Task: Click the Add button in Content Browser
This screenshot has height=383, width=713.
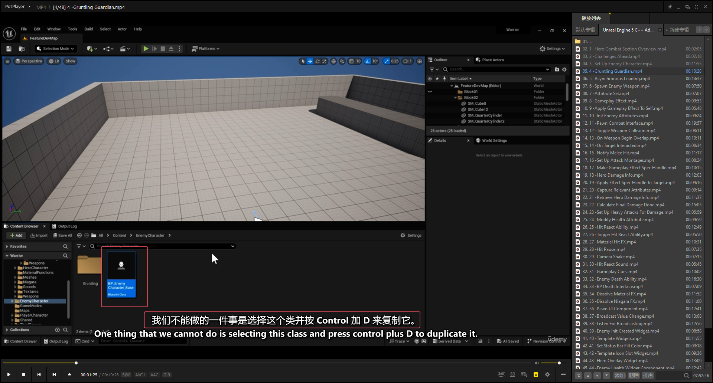Action: coord(16,235)
